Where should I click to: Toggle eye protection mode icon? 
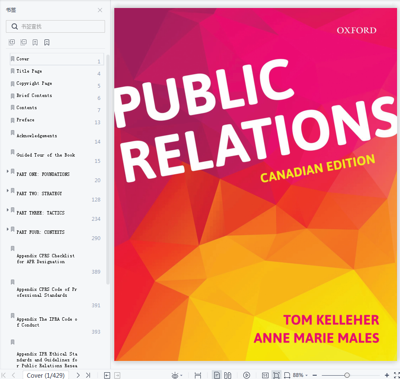click(175, 375)
